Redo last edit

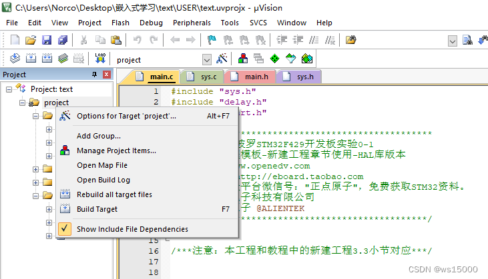point(154,40)
